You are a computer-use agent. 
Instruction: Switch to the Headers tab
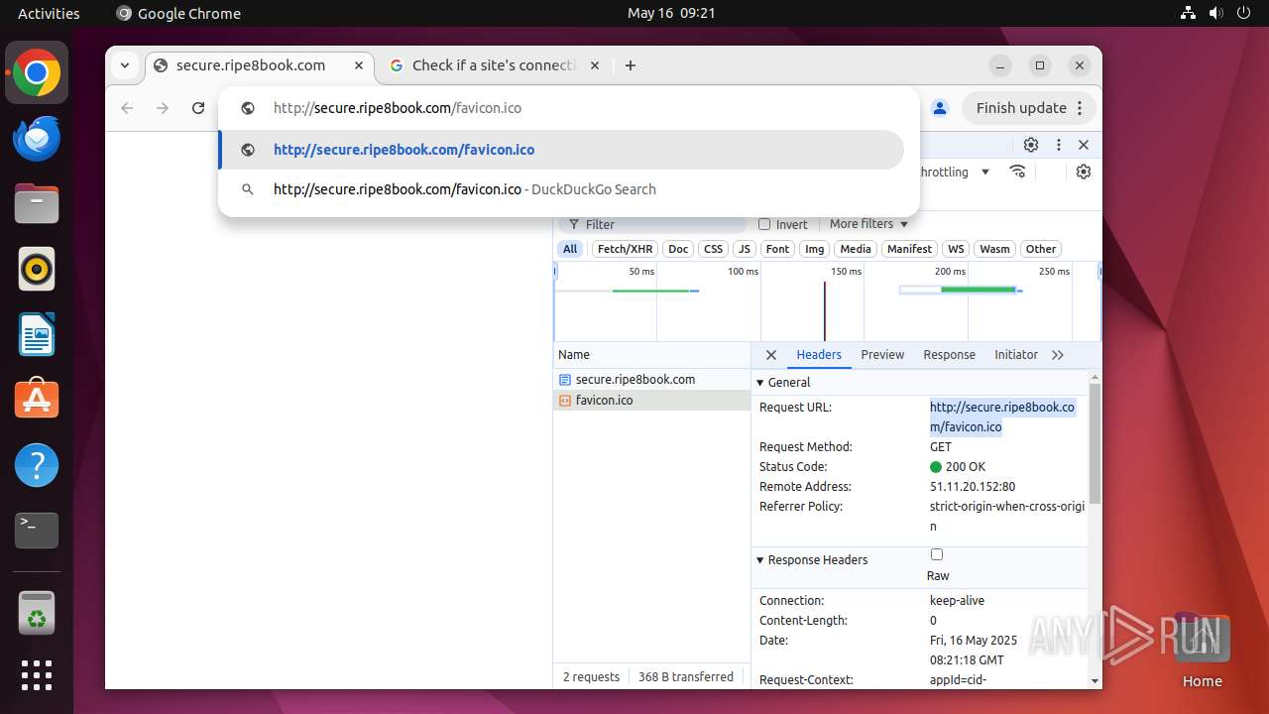pos(819,355)
